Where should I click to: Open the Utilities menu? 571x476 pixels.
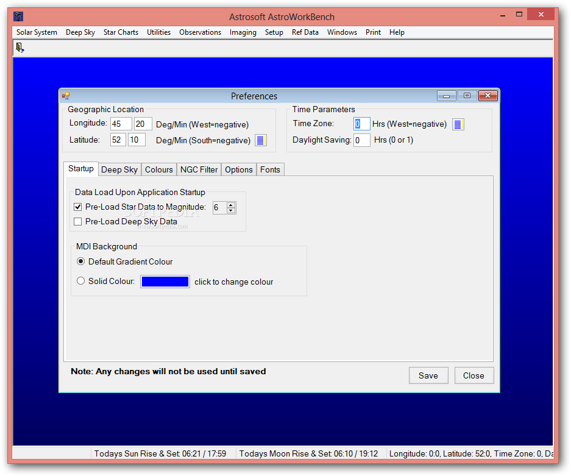(159, 32)
